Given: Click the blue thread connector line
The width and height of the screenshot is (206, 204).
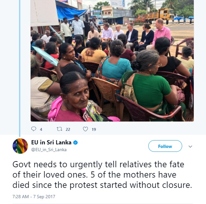Looking at the screenshot, I should pos(20,68).
